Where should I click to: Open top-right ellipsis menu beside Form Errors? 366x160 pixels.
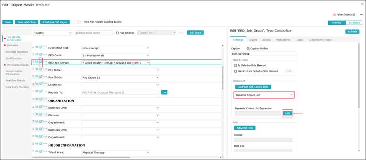(x=362, y=15)
